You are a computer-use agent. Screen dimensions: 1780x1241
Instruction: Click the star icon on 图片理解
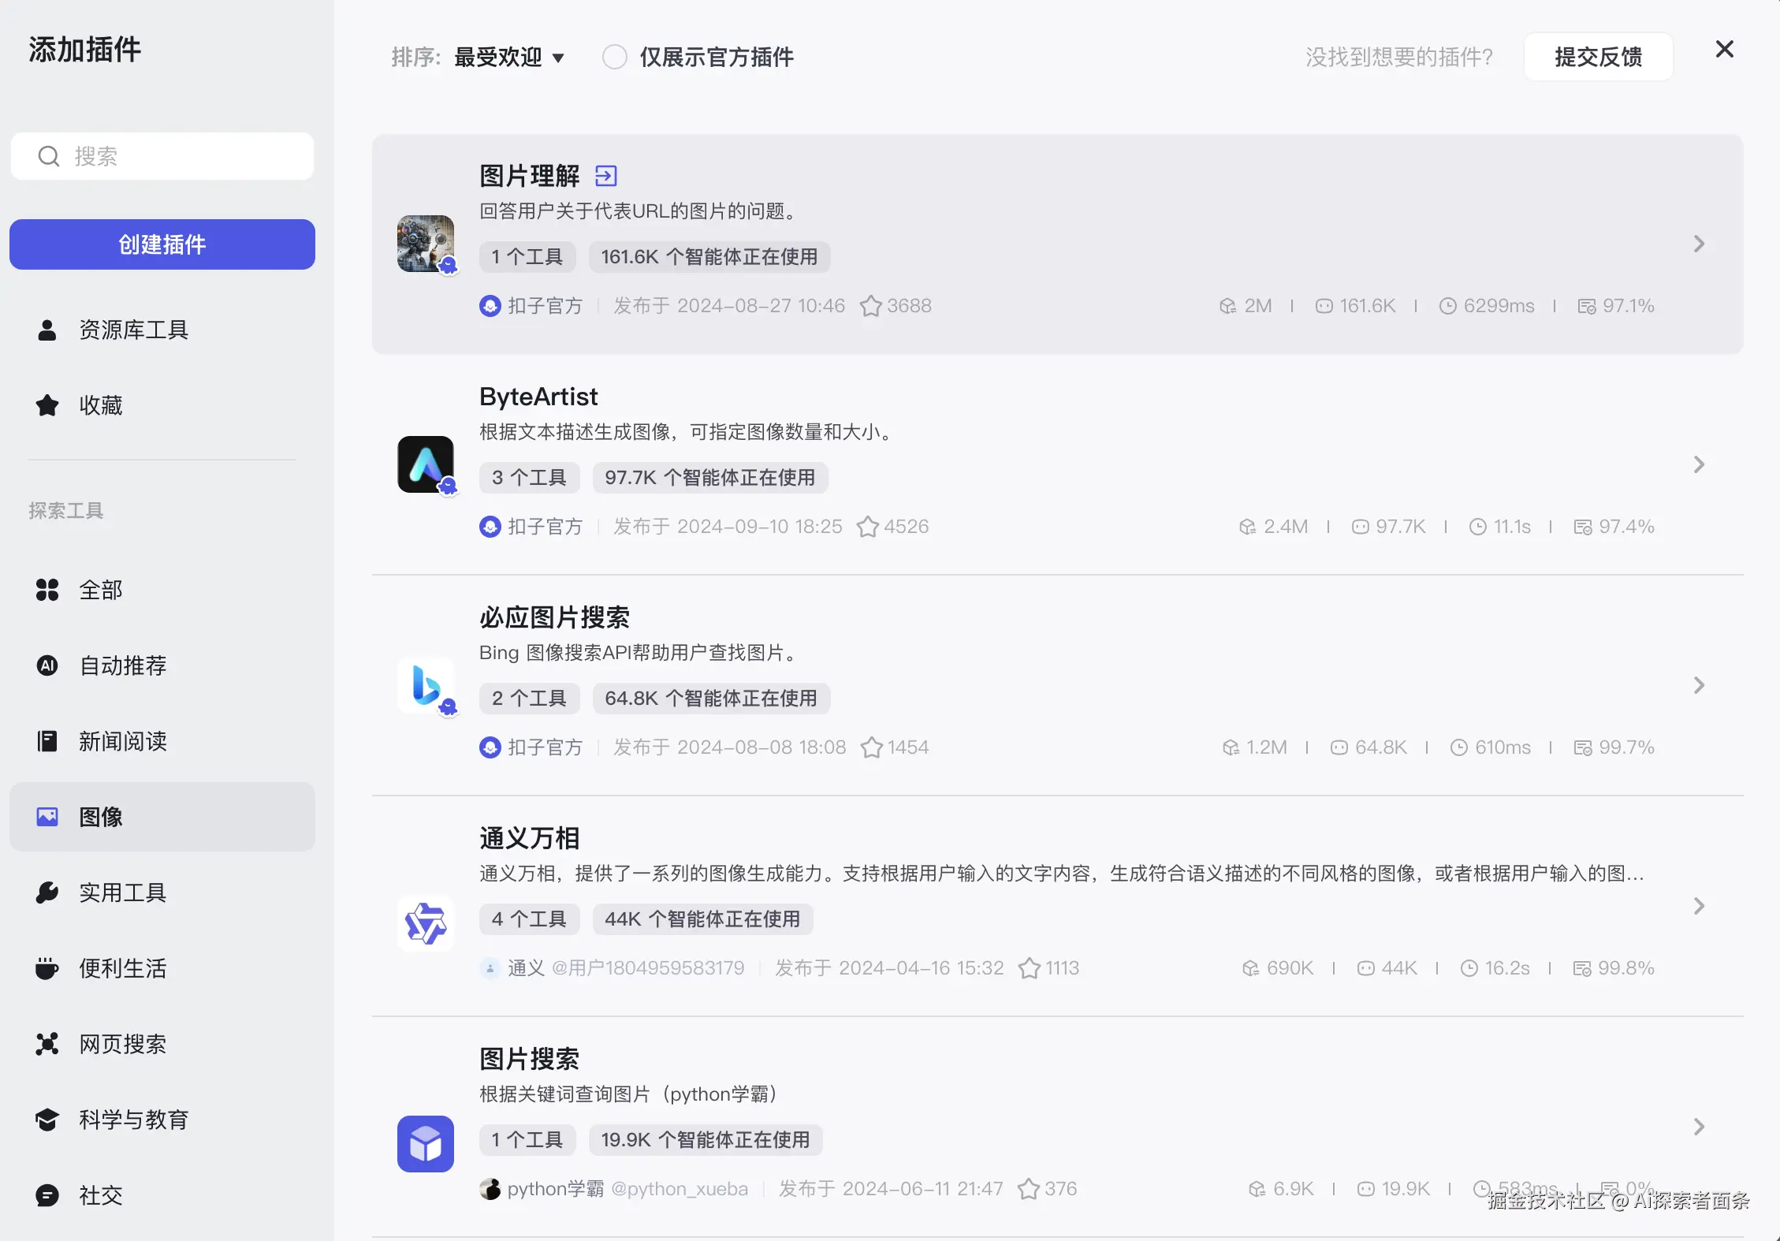coord(870,306)
